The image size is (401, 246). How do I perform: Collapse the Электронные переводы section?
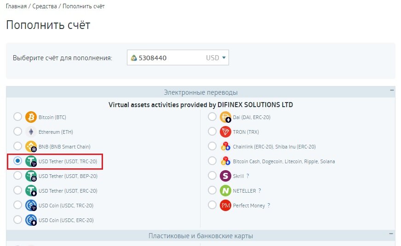tap(392, 90)
